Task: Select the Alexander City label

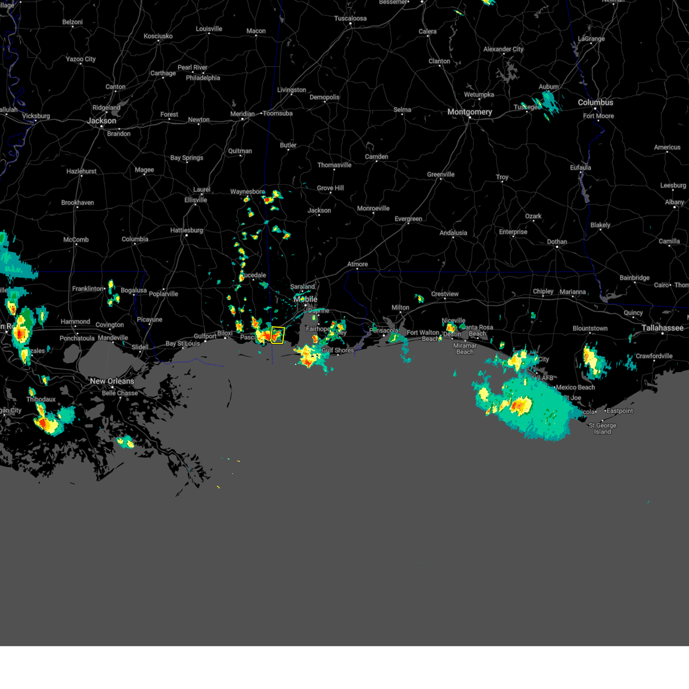Action: (x=504, y=49)
